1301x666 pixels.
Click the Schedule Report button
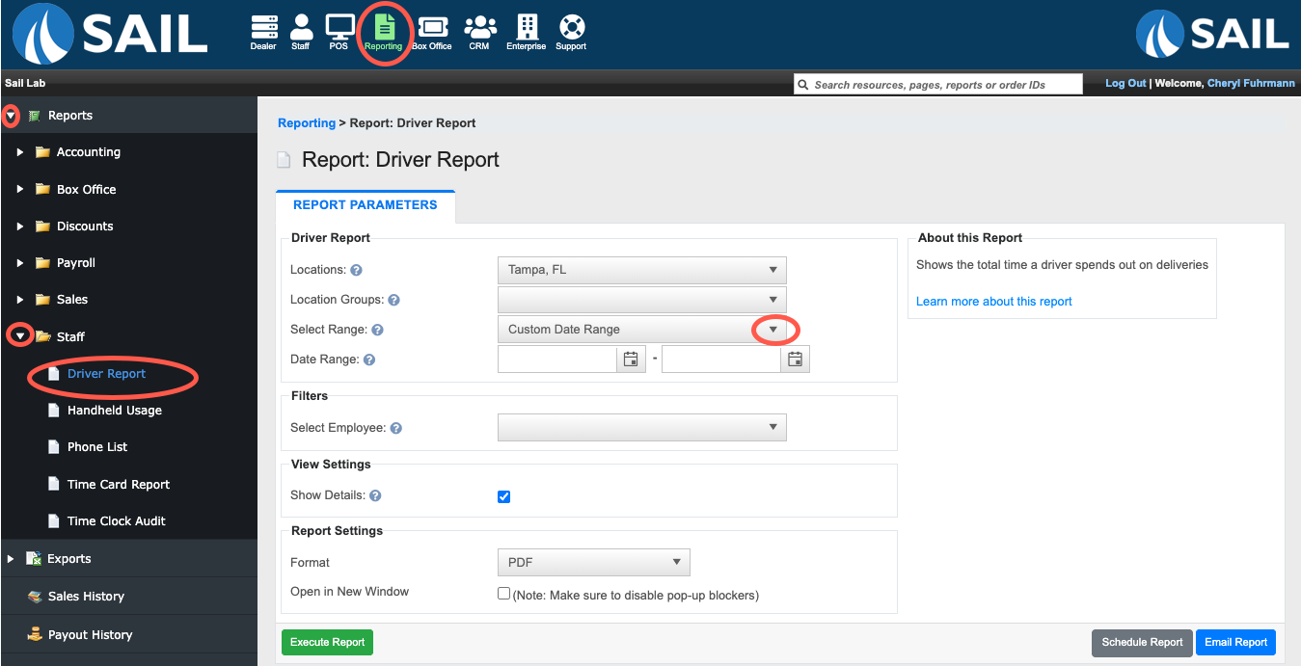pyautogui.click(x=1142, y=642)
